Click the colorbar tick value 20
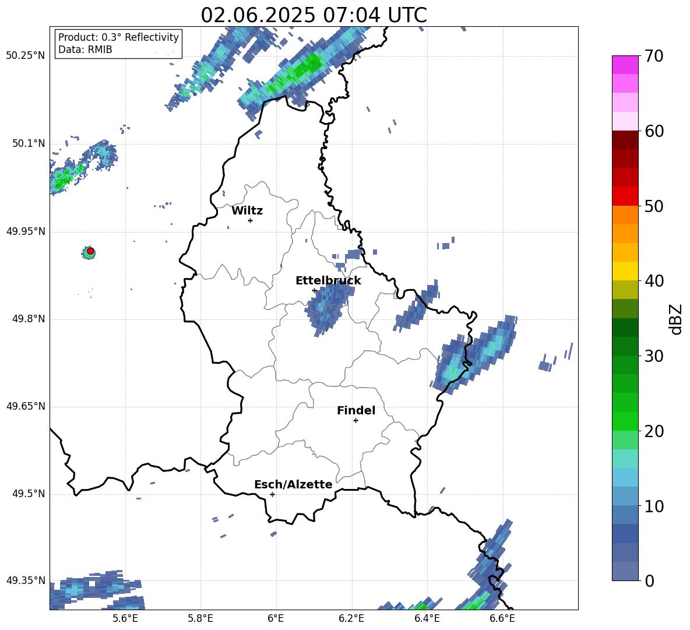Viewport: 690px width, 630px height. coord(654,431)
